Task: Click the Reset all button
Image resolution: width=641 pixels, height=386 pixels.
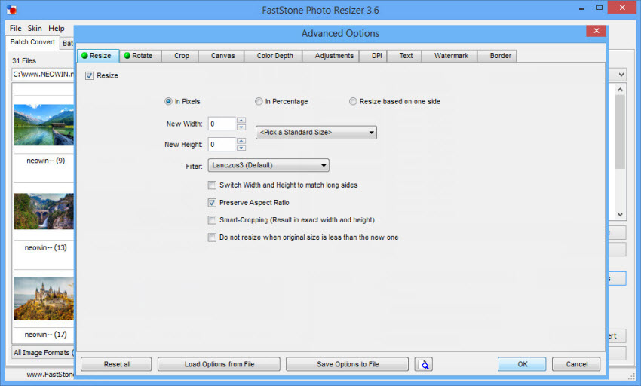Action: click(116, 364)
